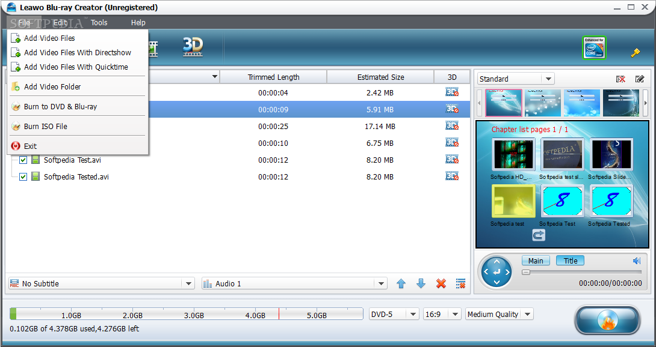Screen dimensions: 656x347
Task: Click the speaker volume icon
Action: [637, 261]
